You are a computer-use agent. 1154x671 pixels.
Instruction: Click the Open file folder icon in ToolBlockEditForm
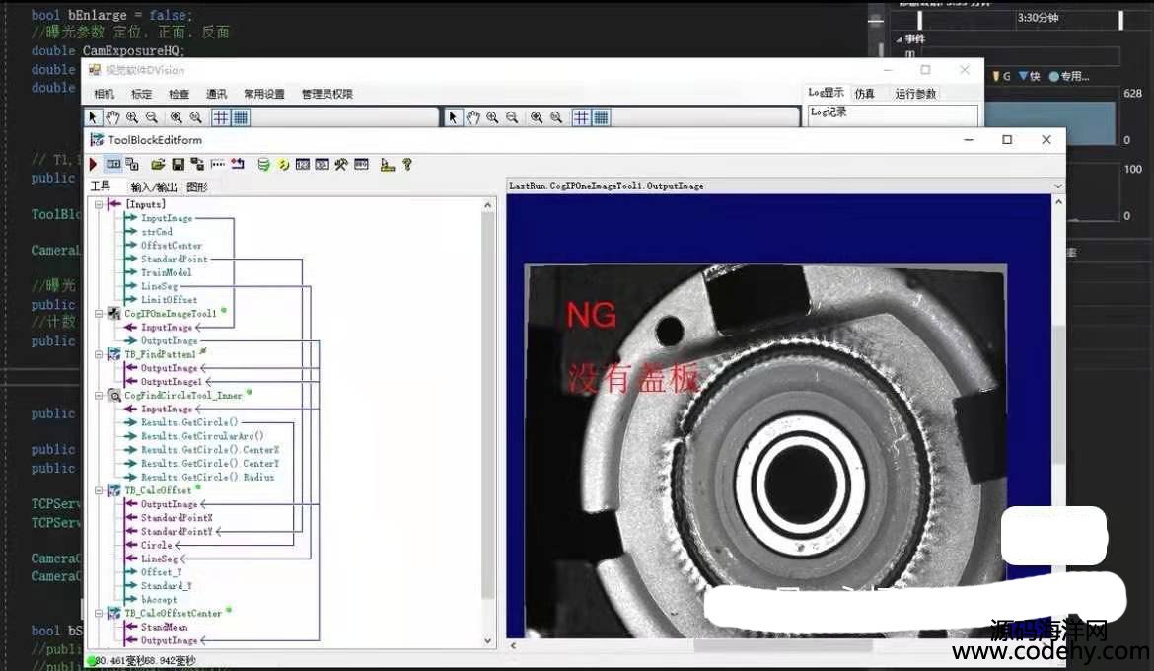pos(158,164)
